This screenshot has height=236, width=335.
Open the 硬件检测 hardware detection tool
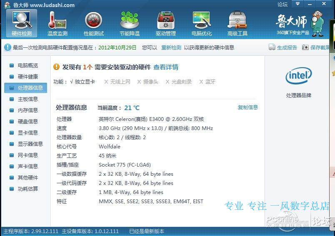(x=22, y=23)
